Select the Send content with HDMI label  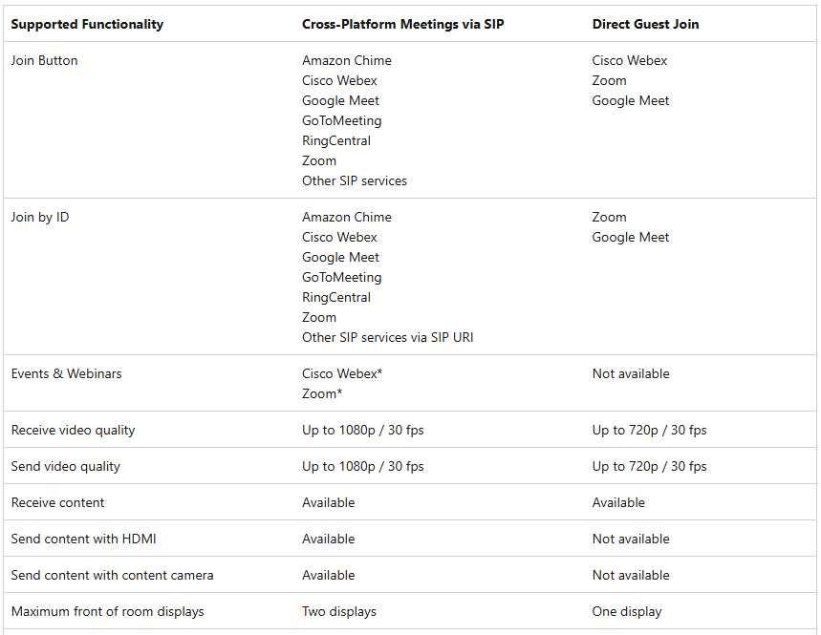coord(84,539)
